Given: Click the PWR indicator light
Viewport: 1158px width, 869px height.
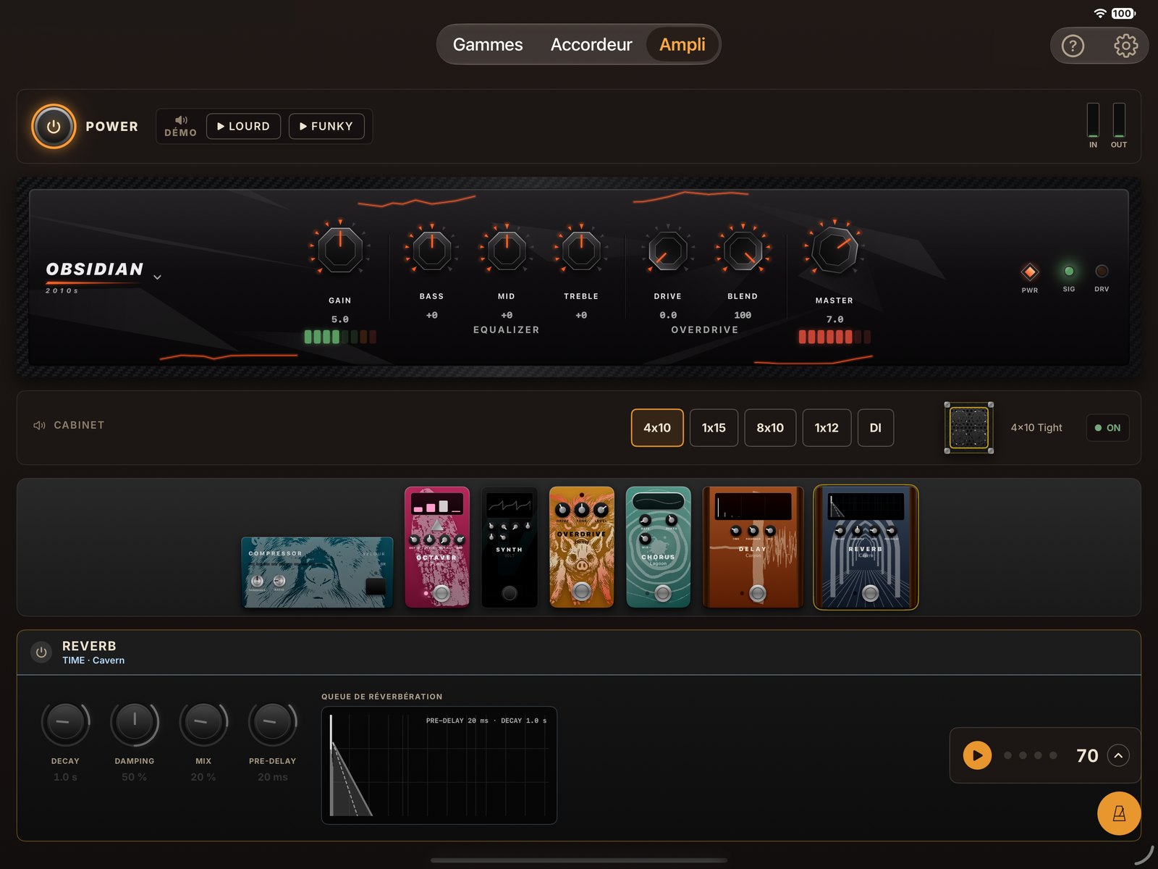Looking at the screenshot, I should [x=1030, y=272].
